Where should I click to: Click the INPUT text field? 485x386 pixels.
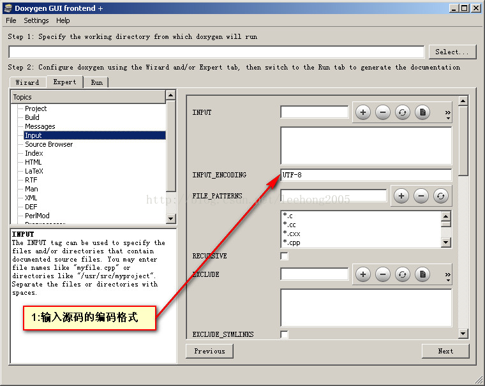[314, 112]
